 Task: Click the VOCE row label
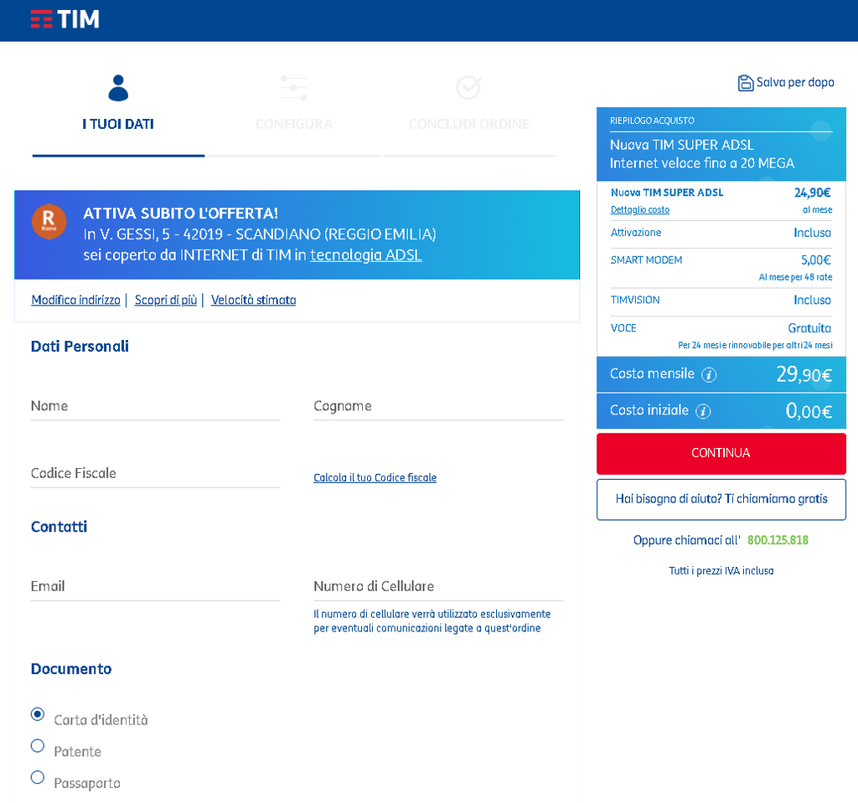tap(623, 328)
